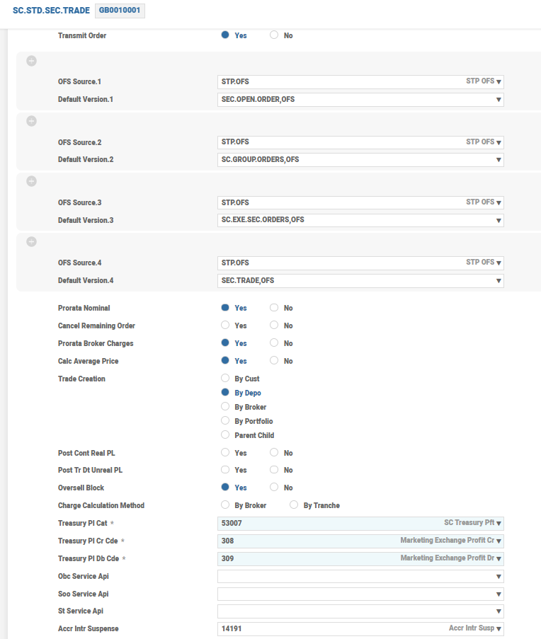Expand the Accr Intr Suspense dropdown
This screenshot has height=639, width=541.
499,629
